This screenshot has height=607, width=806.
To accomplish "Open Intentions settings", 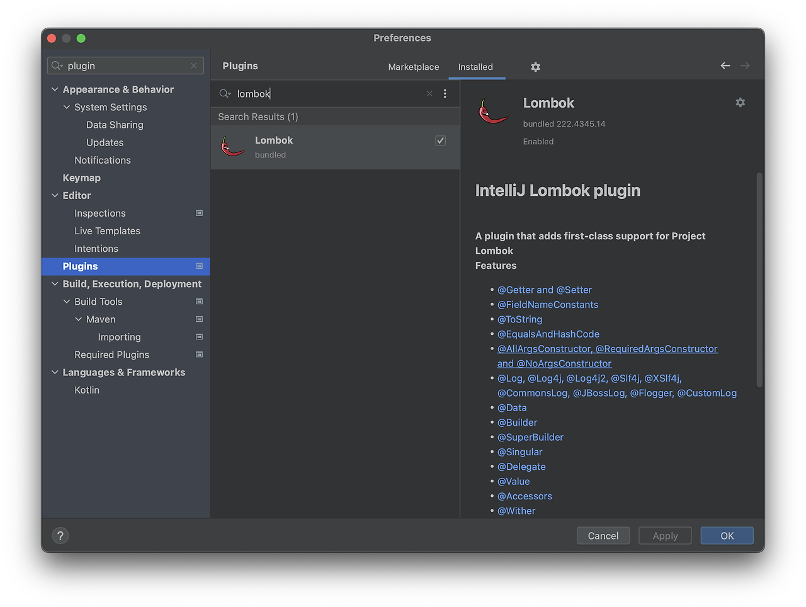I will 96,249.
